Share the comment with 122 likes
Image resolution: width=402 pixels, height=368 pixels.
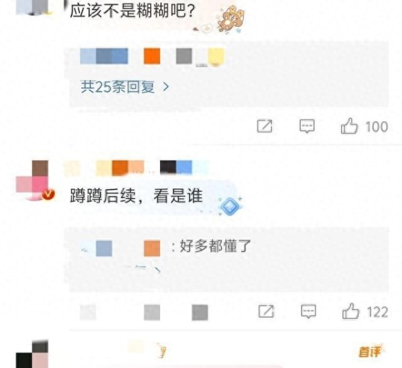coord(266,311)
